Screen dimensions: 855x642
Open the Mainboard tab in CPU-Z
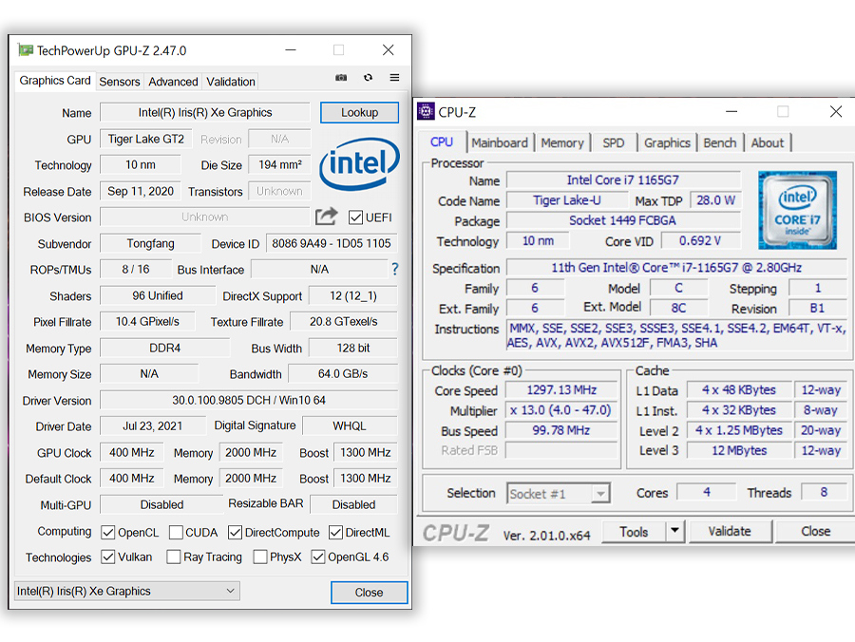tap(500, 142)
